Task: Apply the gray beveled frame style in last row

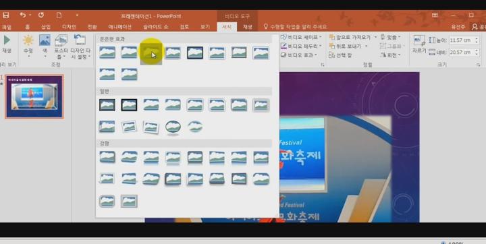Action: 129,201
